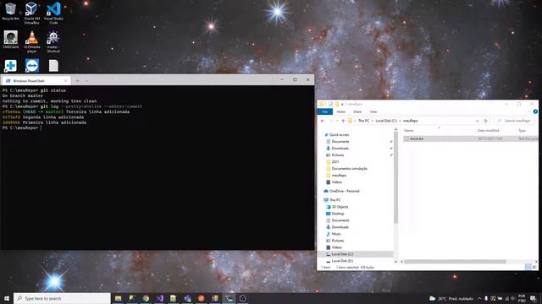
Task: Click Local Disk (C:) in address breadcrumb
Action: (x=386, y=121)
